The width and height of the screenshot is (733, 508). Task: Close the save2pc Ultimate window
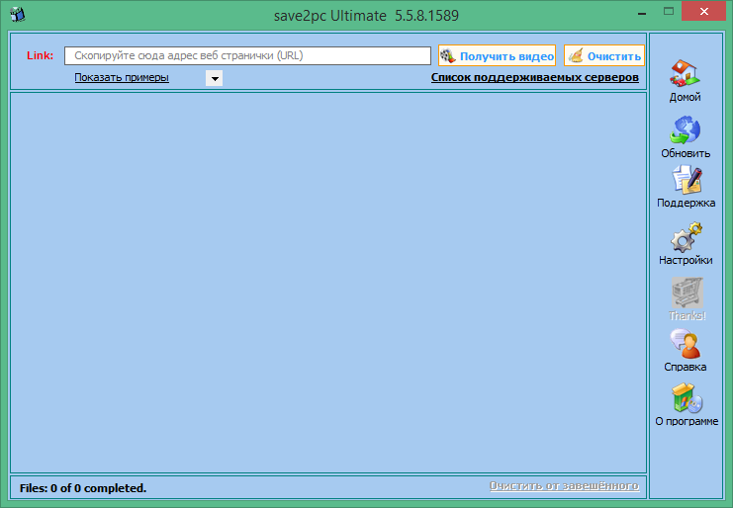click(x=703, y=11)
